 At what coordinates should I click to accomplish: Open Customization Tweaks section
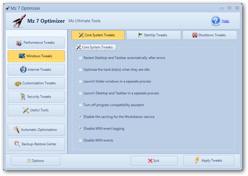click(x=36, y=83)
